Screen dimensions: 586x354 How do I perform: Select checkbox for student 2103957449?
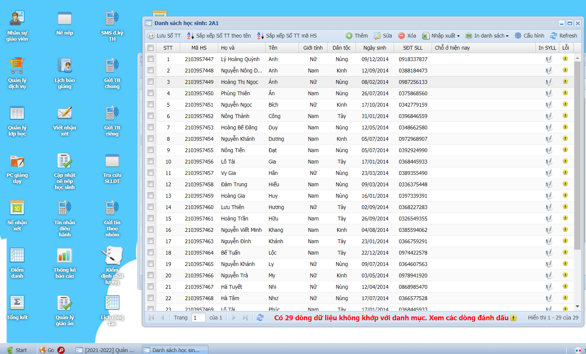(151, 82)
